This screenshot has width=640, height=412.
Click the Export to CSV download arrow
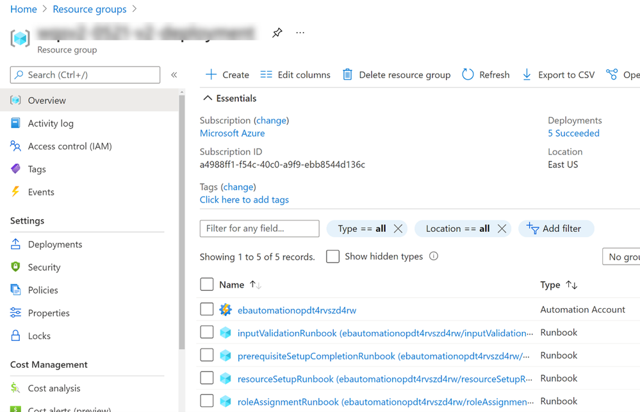point(527,74)
